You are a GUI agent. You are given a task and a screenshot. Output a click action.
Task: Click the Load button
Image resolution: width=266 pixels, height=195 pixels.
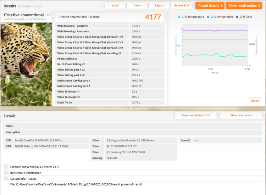115,5
